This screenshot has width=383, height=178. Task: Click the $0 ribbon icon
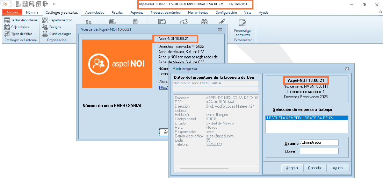pyautogui.click(x=88, y=22)
